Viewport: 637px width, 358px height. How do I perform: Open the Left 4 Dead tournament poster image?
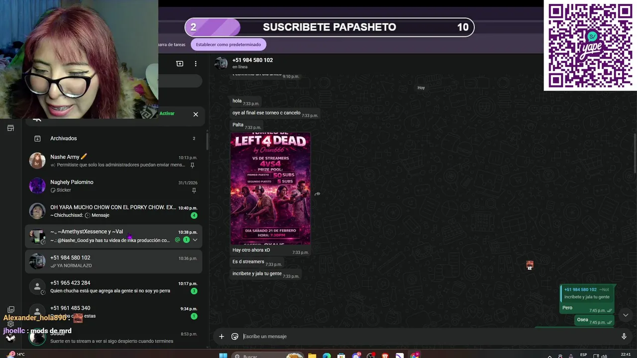[x=271, y=188]
